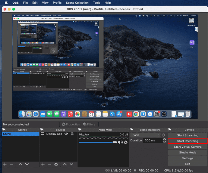The height and width of the screenshot is (173, 208).
Task: Toggle visibility eye of Display Cap source
Action: click(66, 134)
